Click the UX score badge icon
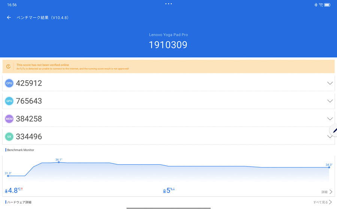The image size is (337, 210). click(9, 137)
